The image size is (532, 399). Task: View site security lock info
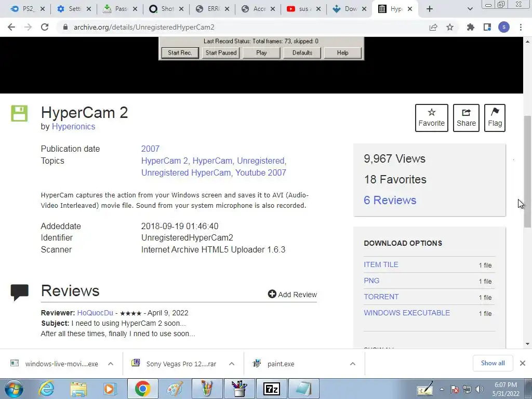65,27
